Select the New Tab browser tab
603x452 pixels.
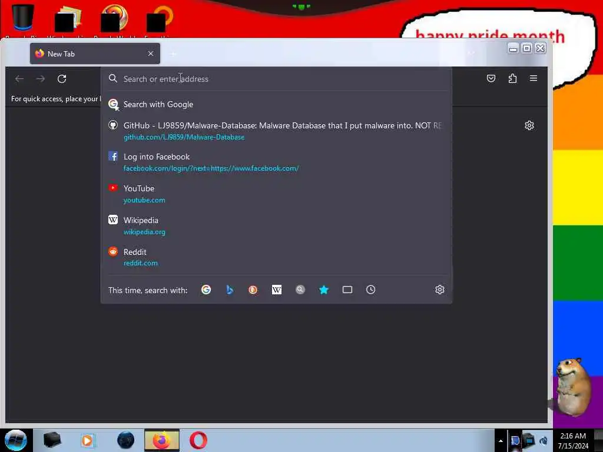tap(95, 54)
